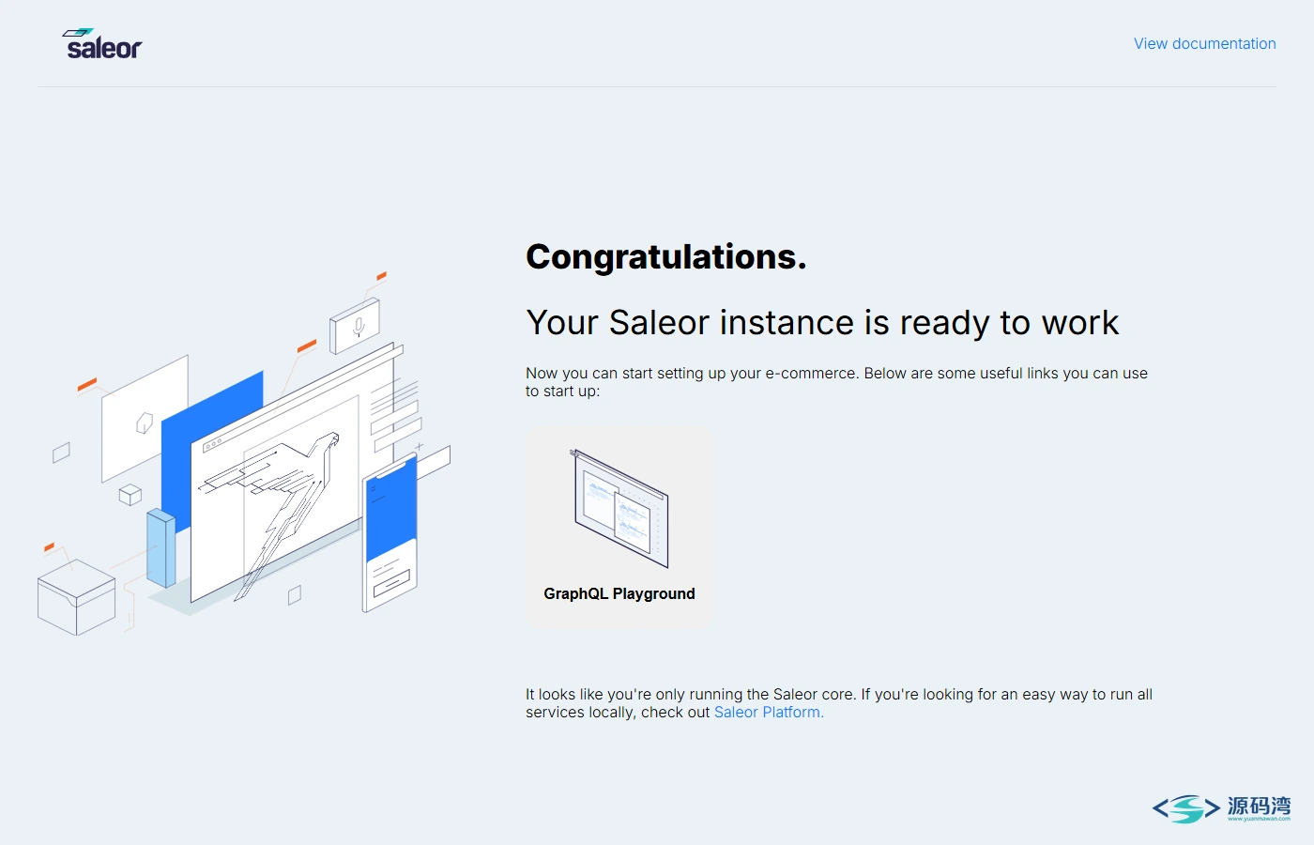Screen dimensions: 1314x845
Task: Click the tag-shaped card panel illustration
Action: point(145,419)
